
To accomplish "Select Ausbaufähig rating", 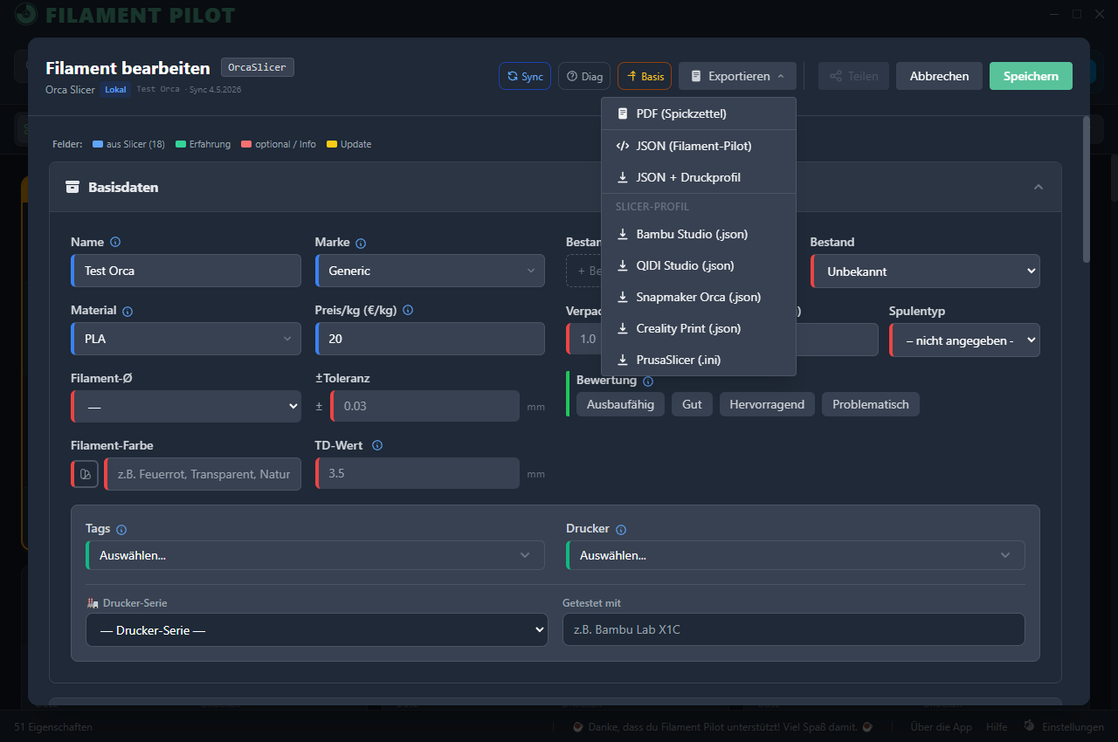I will (620, 404).
